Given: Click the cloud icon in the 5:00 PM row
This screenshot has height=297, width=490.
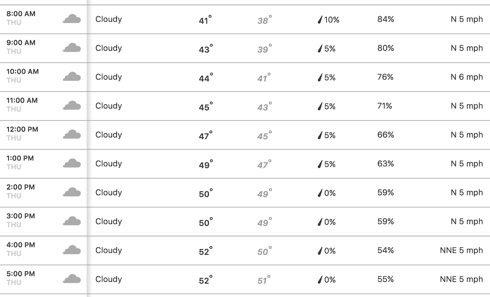Looking at the screenshot, I should click(72, 279).
